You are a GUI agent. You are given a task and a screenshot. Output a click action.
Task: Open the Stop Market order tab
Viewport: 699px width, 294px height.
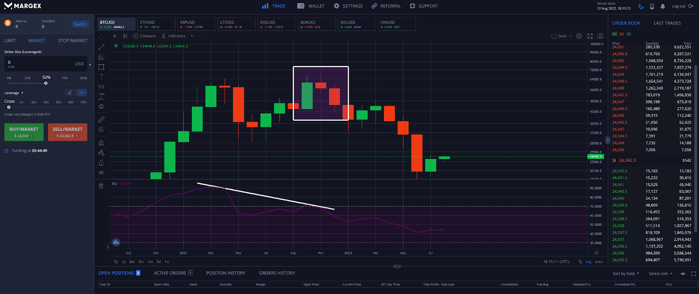click(73, 41)
